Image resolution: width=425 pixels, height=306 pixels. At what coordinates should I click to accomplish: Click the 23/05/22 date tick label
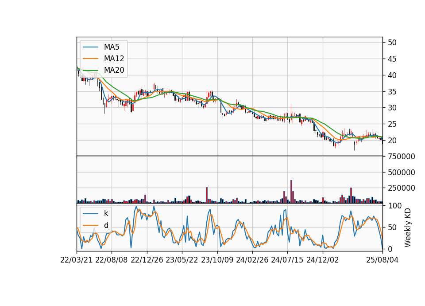tap(182, 260)
